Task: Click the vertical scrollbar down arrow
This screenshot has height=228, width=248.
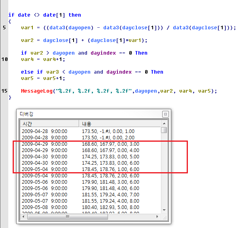Action: (x=164, y=211)
